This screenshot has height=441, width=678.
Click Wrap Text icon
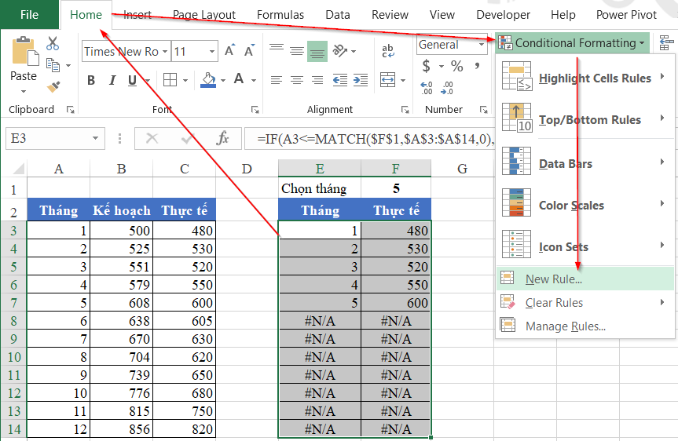click(388, 51)
